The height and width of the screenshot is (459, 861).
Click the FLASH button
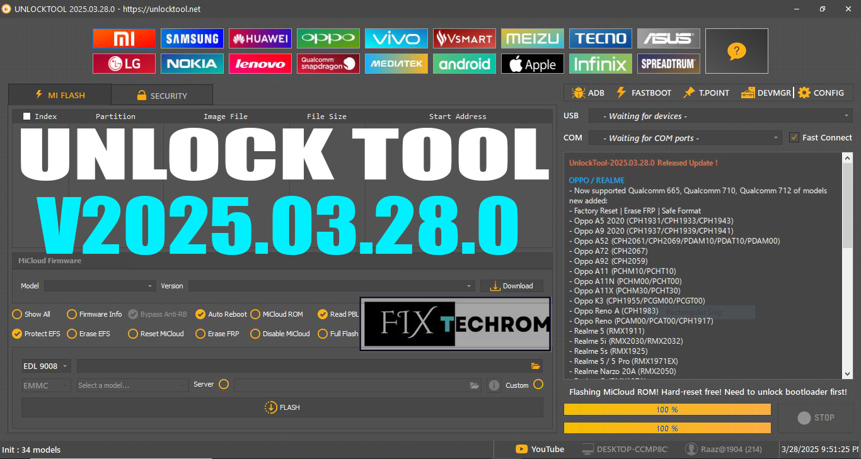282,407
